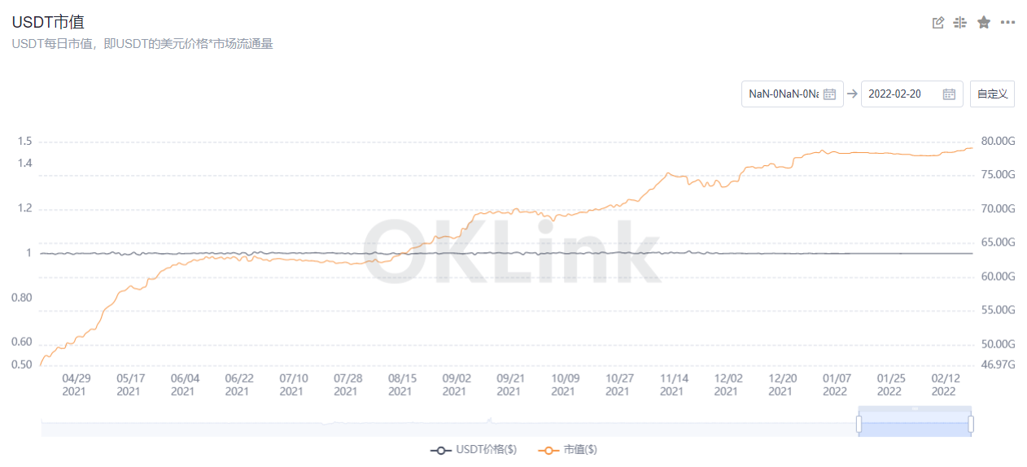Image resolution: width=1027 pixels, height=467 pixels.
Task: Click the 自定义 custom range button
Action: click(993, 94)
